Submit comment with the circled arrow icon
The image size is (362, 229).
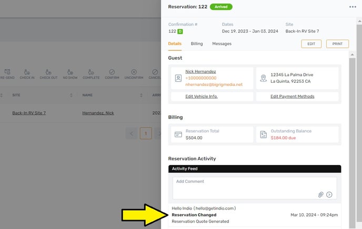pos(329,195)
